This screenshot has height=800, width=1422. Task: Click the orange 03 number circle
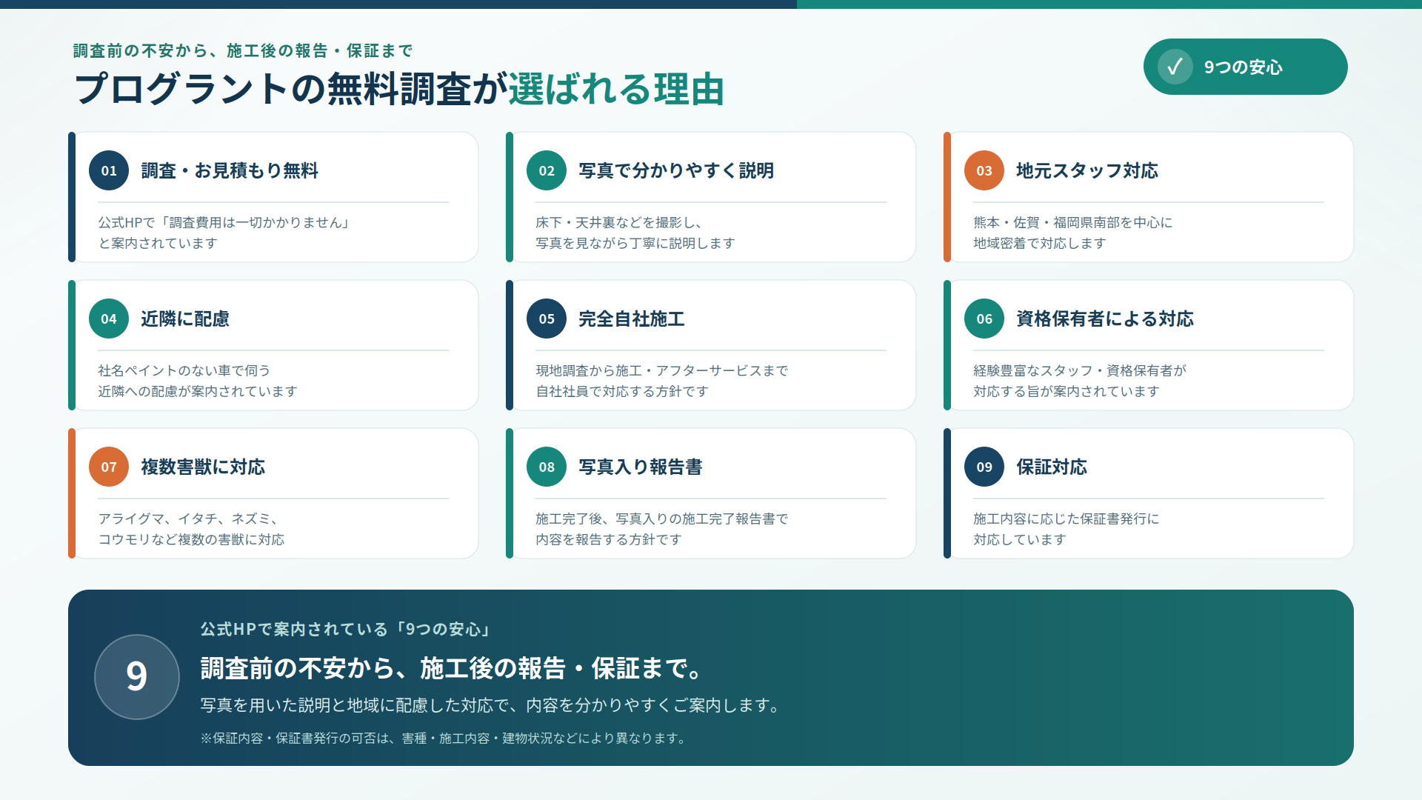984,170
